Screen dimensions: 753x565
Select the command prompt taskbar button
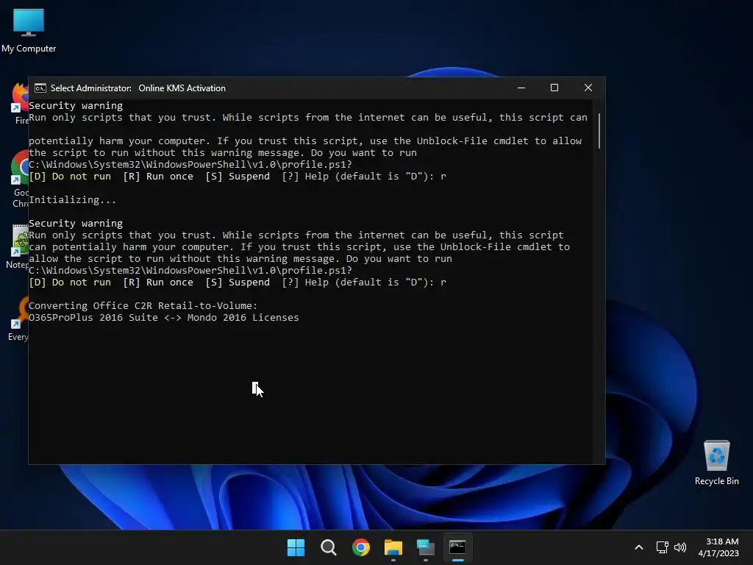(457, 547)
